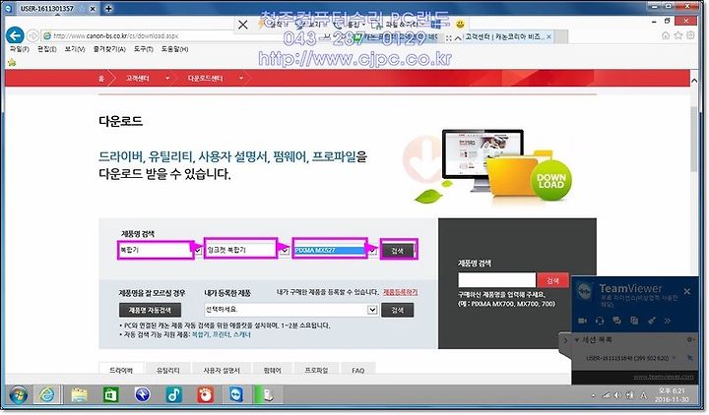
Task: Collapse the 세션 목록 session list triangle
Action: 577,339
